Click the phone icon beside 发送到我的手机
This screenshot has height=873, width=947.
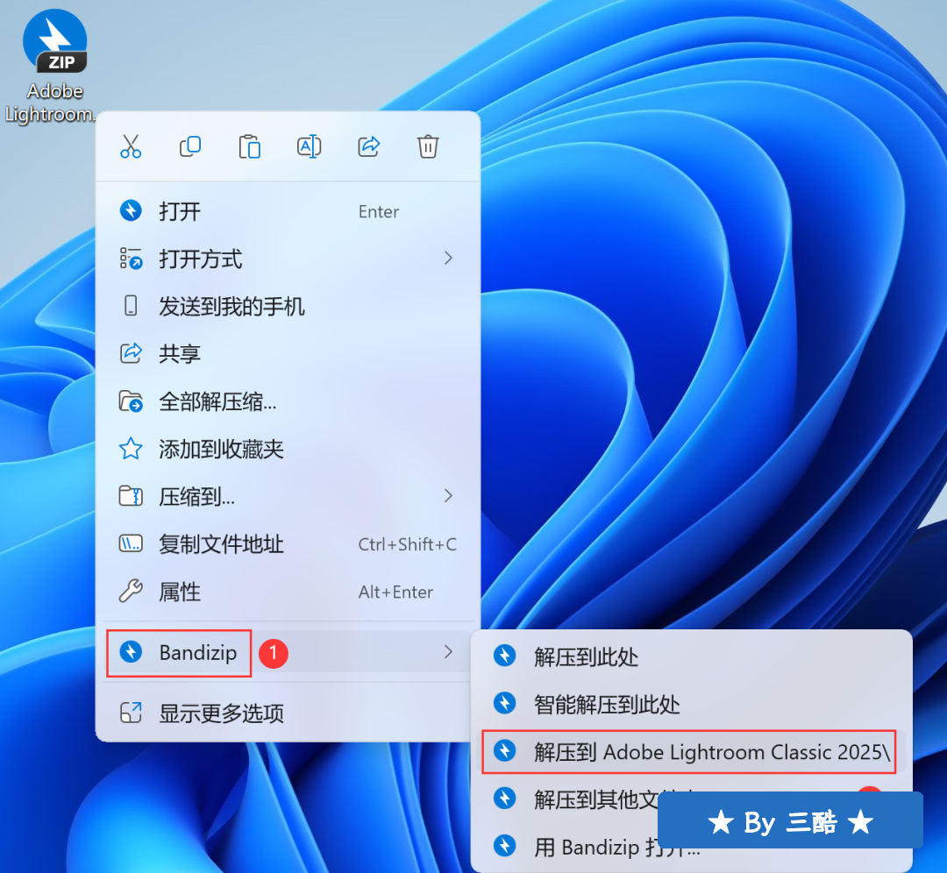(x=131, y=306)
